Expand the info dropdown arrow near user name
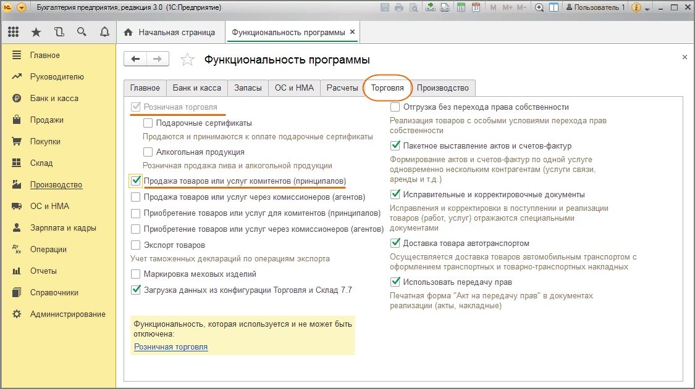Image resolution: width=695 pixels, height=389 pixels. (647, 8)
